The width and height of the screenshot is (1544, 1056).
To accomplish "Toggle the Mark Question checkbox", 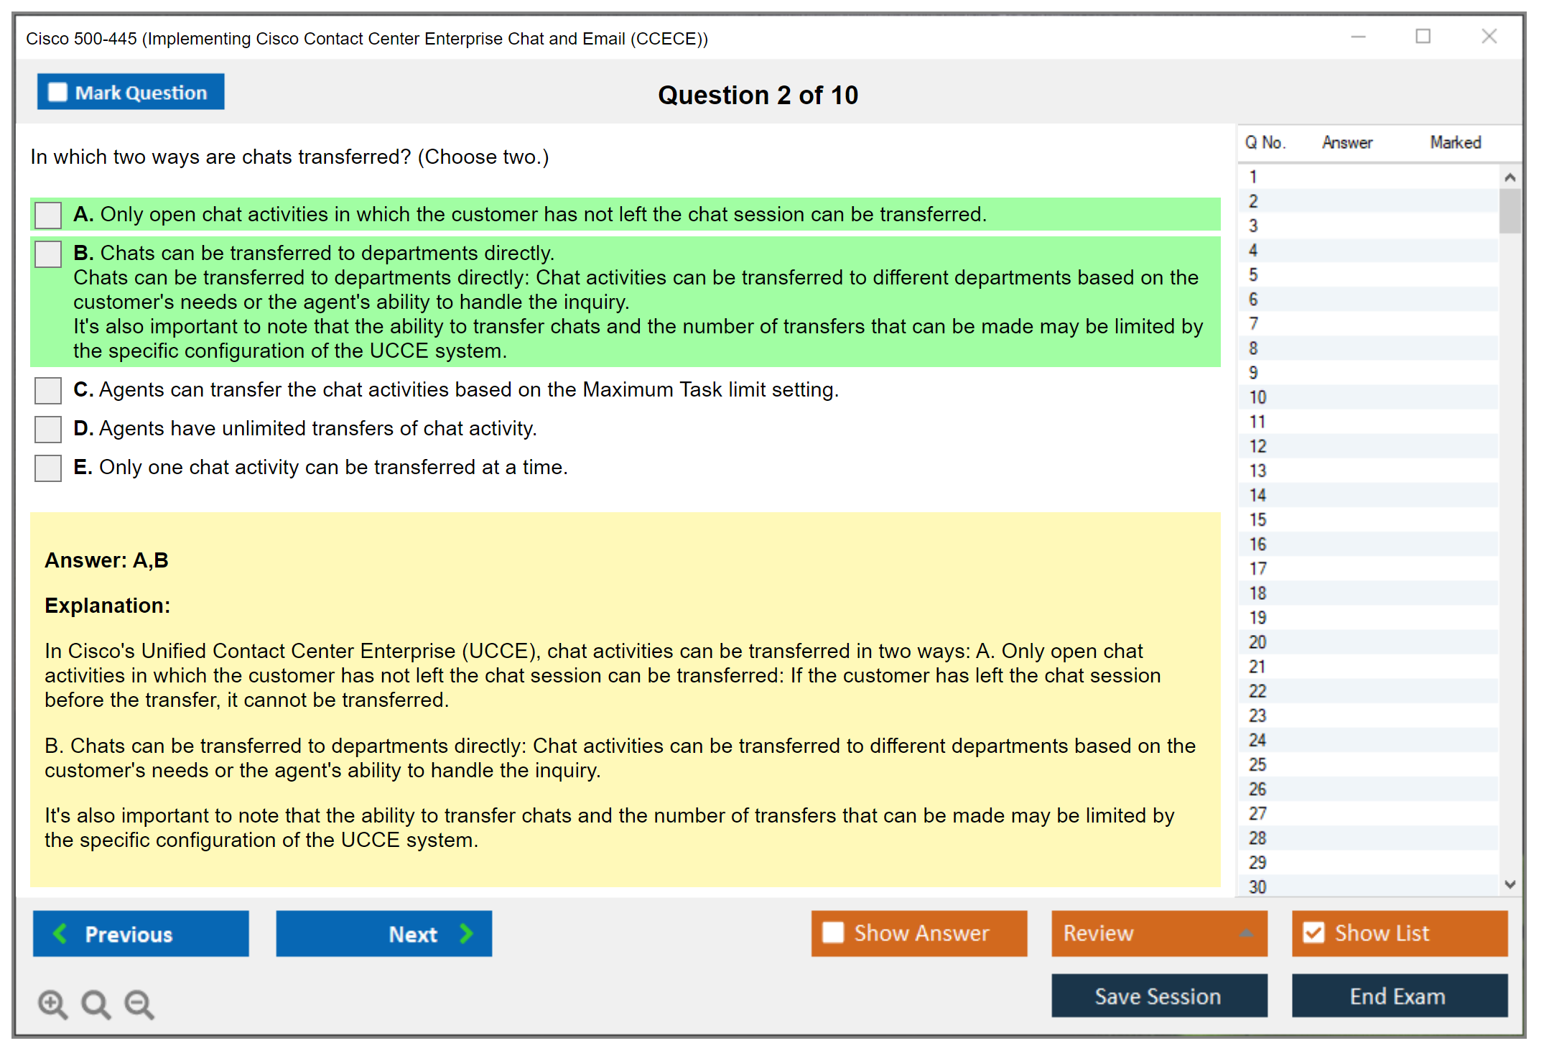I will [57, 93].
